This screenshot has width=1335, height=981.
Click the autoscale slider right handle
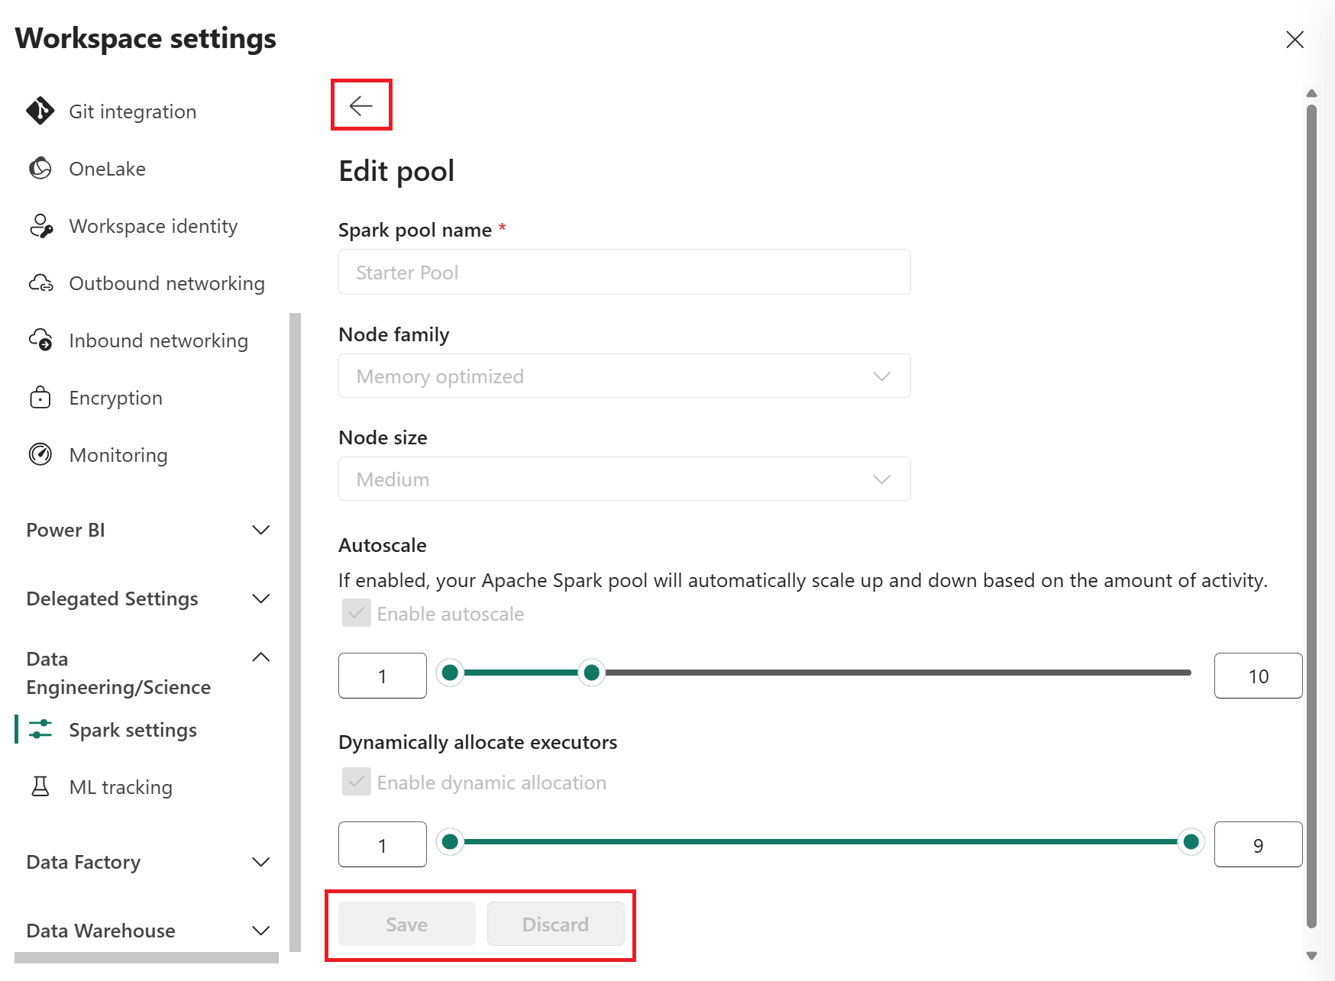click(x=591, y=673)
